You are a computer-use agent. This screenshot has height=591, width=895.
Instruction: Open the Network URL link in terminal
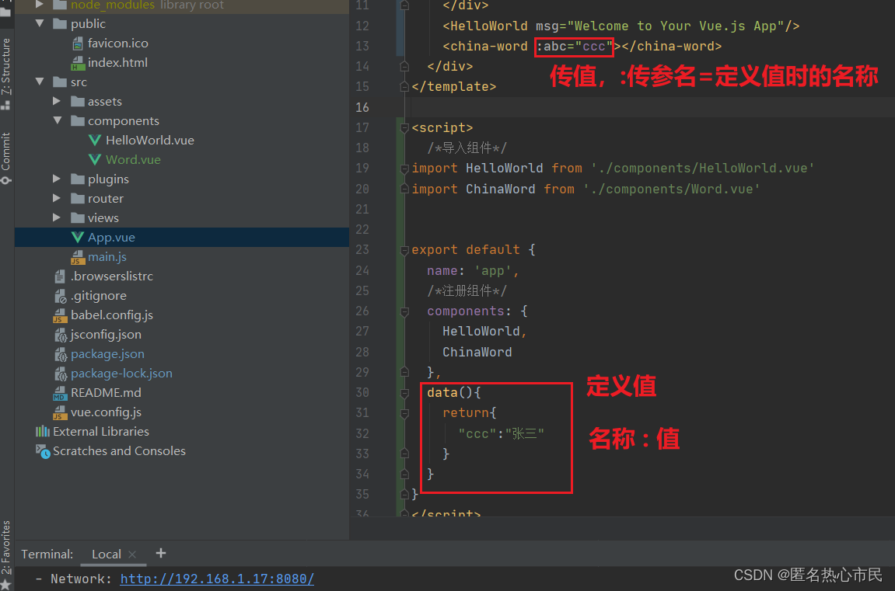(x=217, y=579)
